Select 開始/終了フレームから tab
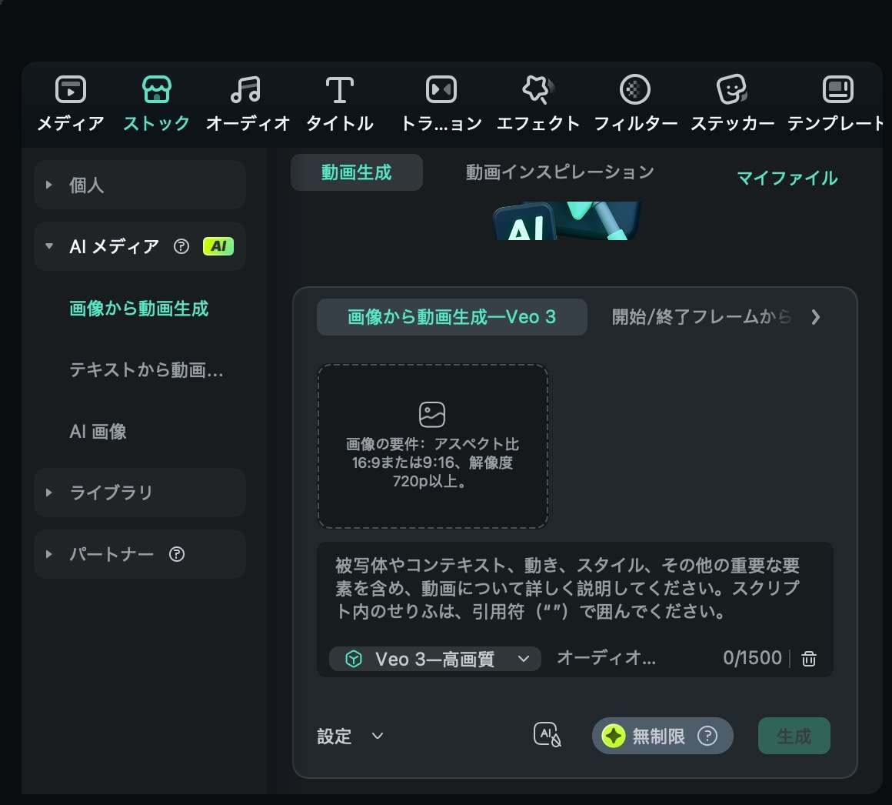 (701, 317)
